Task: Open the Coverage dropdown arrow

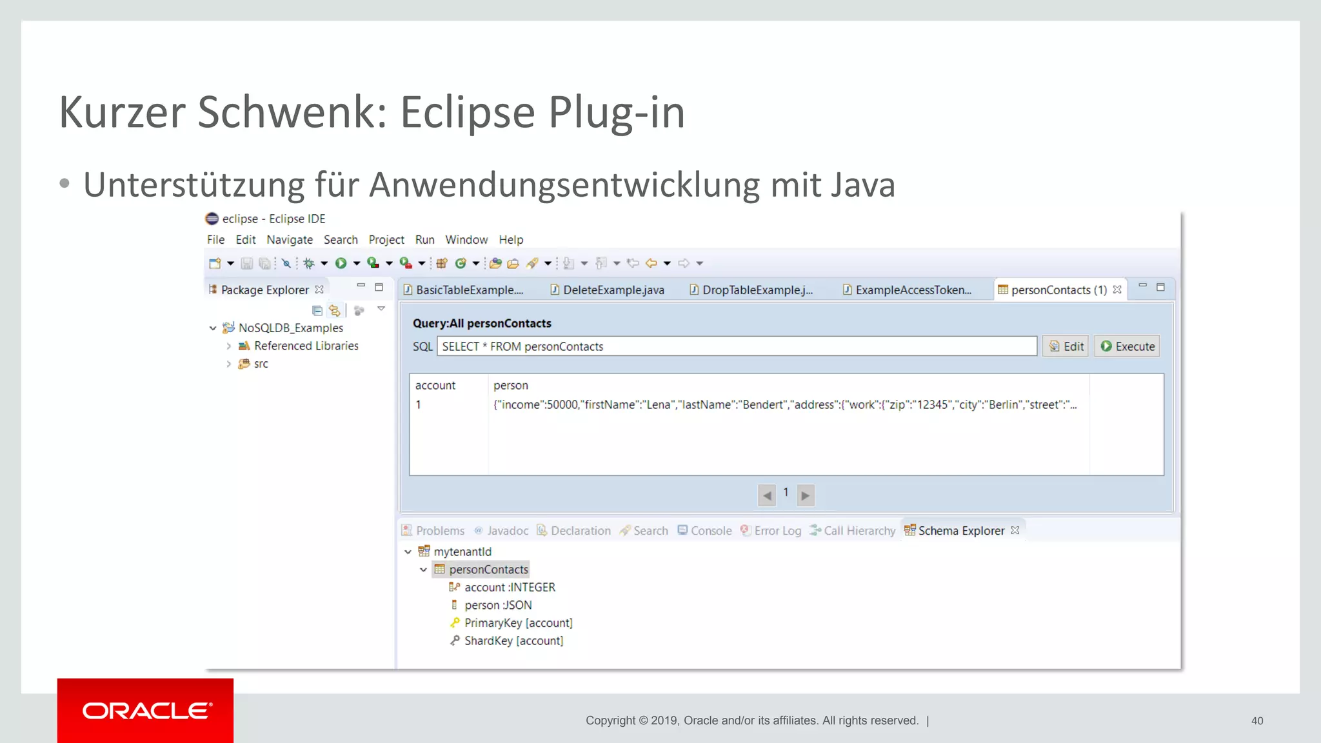Action: click(x=389, y=263)
